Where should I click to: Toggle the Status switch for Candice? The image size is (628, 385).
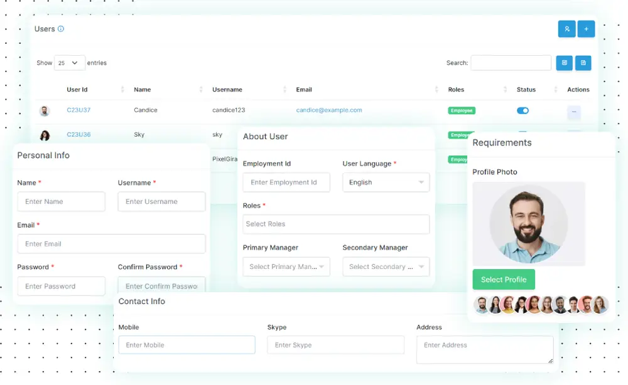522,110
